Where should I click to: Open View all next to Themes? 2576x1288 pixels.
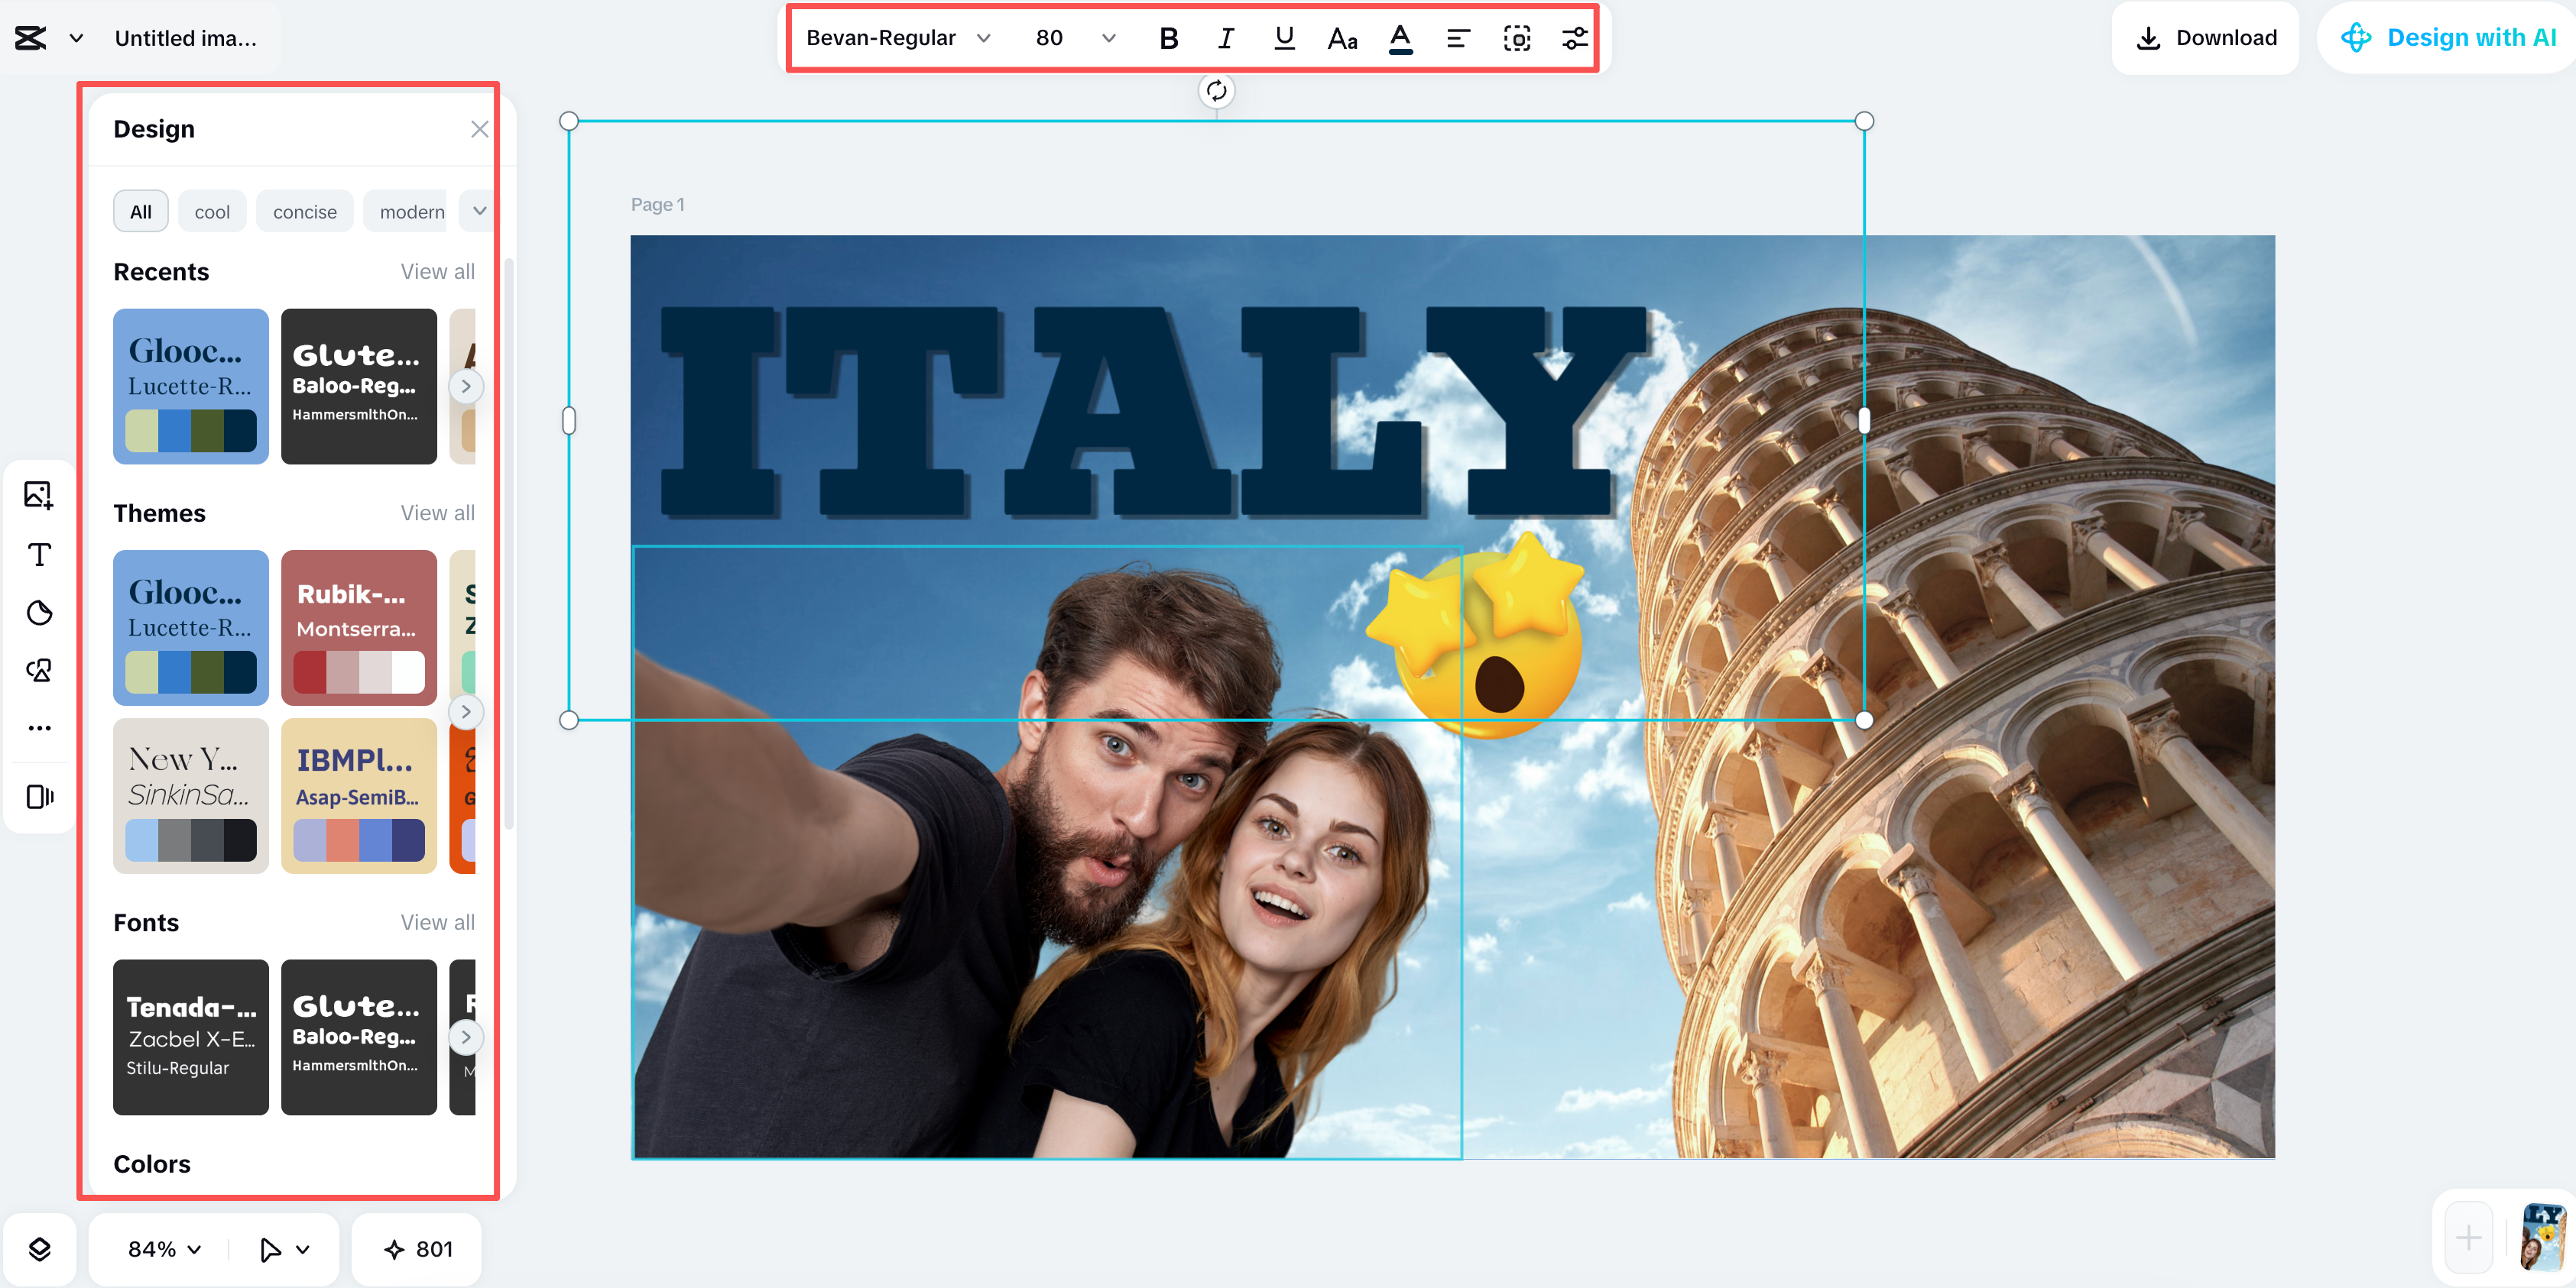coord(437,513)
